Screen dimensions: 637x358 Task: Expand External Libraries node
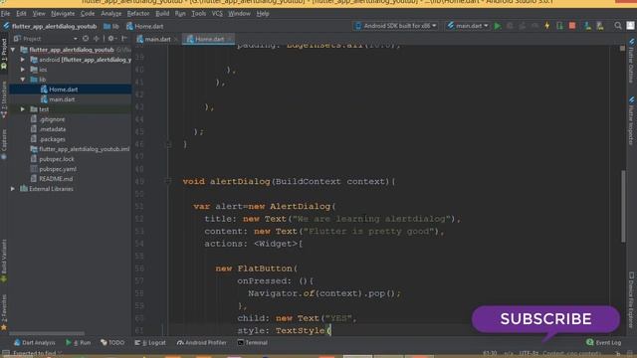click(13, 189)
